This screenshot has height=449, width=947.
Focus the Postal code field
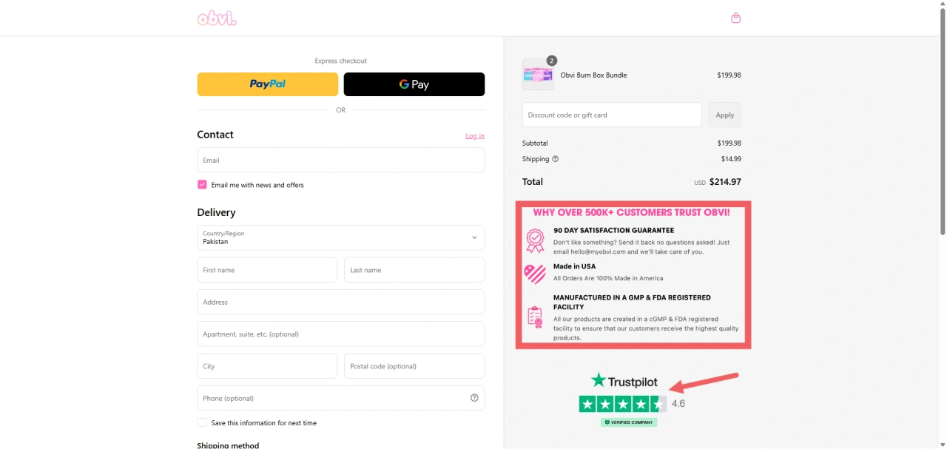coord(414,366)
